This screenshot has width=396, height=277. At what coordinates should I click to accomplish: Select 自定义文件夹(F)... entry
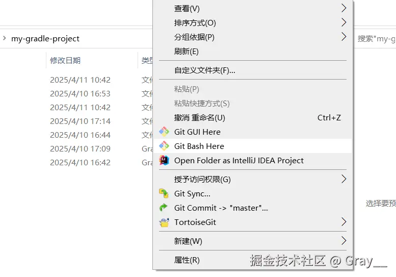coord(252,70)
